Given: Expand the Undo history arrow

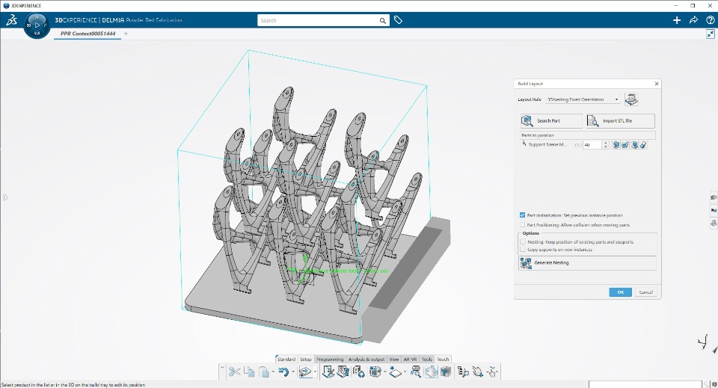Looking at the screenshot, I should coord(293,372).
